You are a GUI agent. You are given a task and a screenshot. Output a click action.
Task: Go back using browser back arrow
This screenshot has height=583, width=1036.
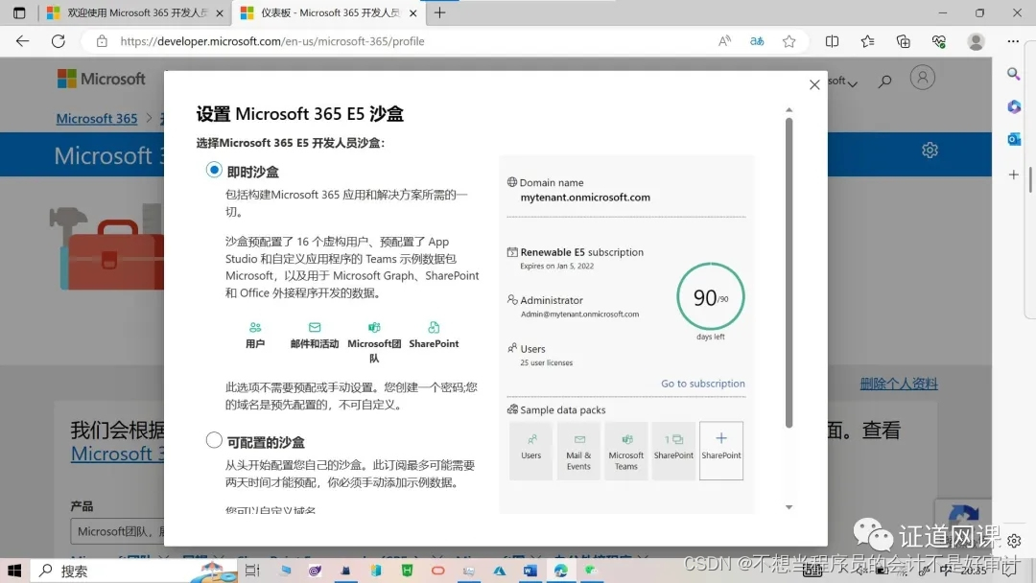(22, 41)
